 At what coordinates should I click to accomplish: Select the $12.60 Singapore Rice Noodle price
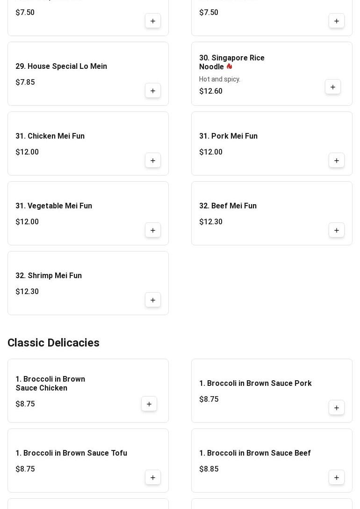(210, 91)
